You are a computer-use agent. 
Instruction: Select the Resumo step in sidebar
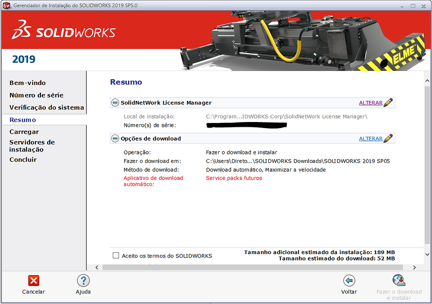(x=22, y=120)
